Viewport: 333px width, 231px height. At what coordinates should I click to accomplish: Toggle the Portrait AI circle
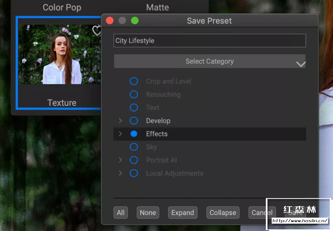click(134, 160)
